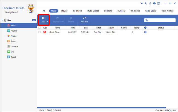The image size is (178, 112).
Task: Open the feedback menu icon
Action: click(159, 4)
